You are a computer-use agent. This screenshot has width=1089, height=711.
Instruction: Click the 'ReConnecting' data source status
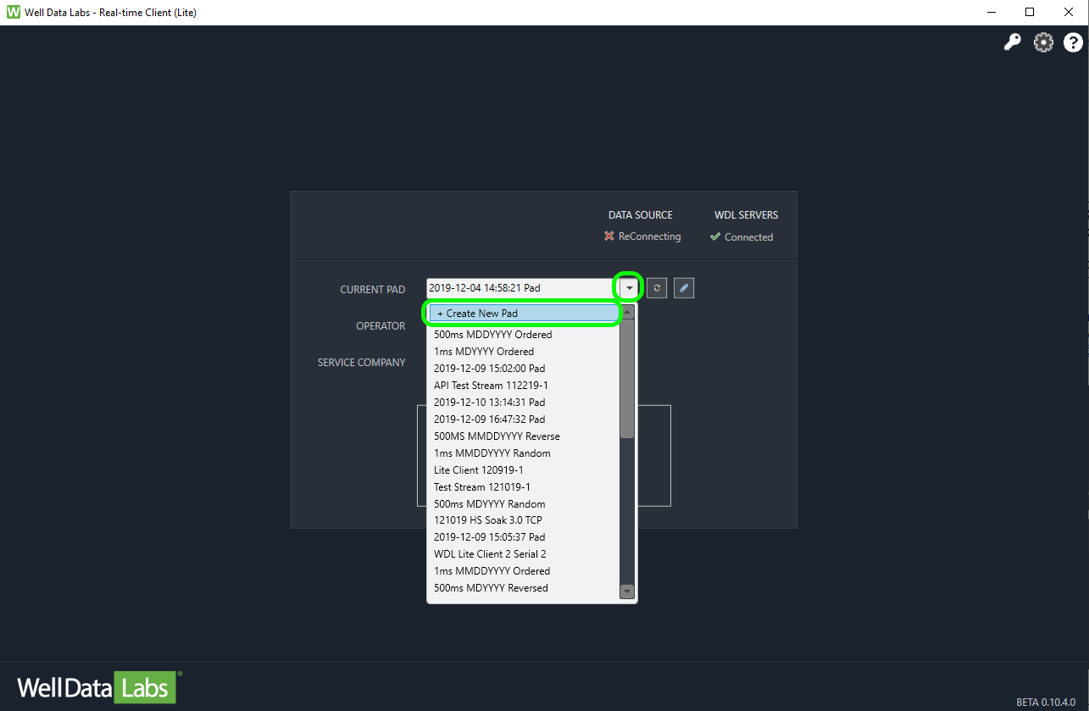click(650, 236)
